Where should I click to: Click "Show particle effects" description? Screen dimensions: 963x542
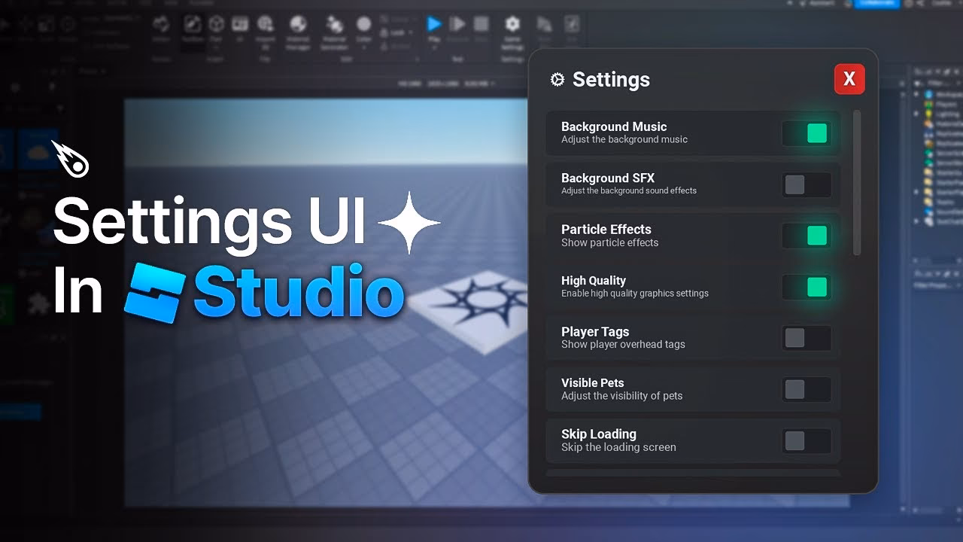[x=610, y=242]
